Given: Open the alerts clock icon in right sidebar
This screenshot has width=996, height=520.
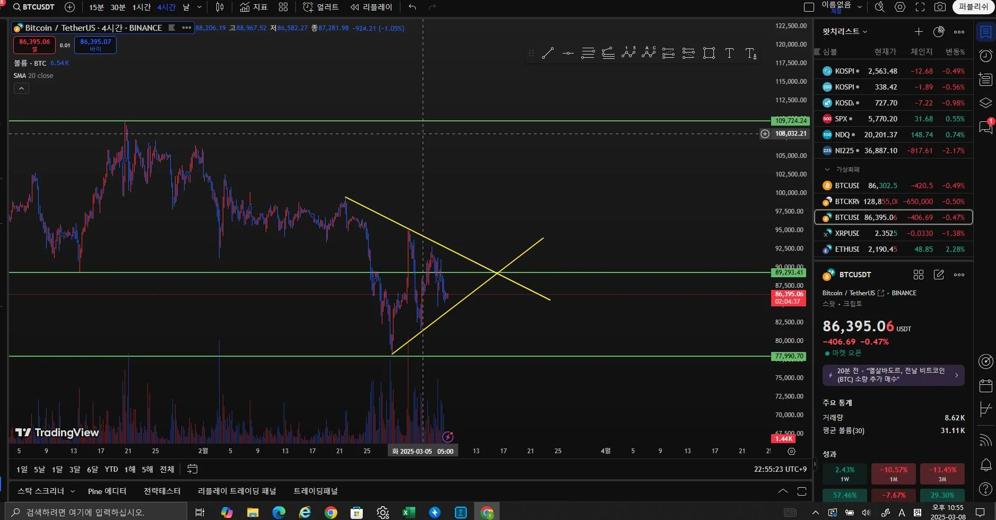Looking at the screenshot, I should (x=986, y=56).
